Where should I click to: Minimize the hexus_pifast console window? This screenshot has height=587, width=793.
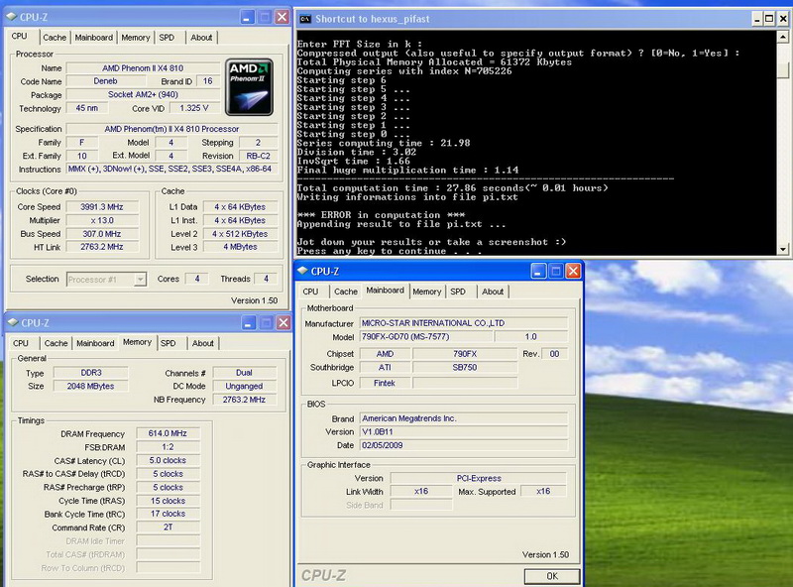click(757, 19)
